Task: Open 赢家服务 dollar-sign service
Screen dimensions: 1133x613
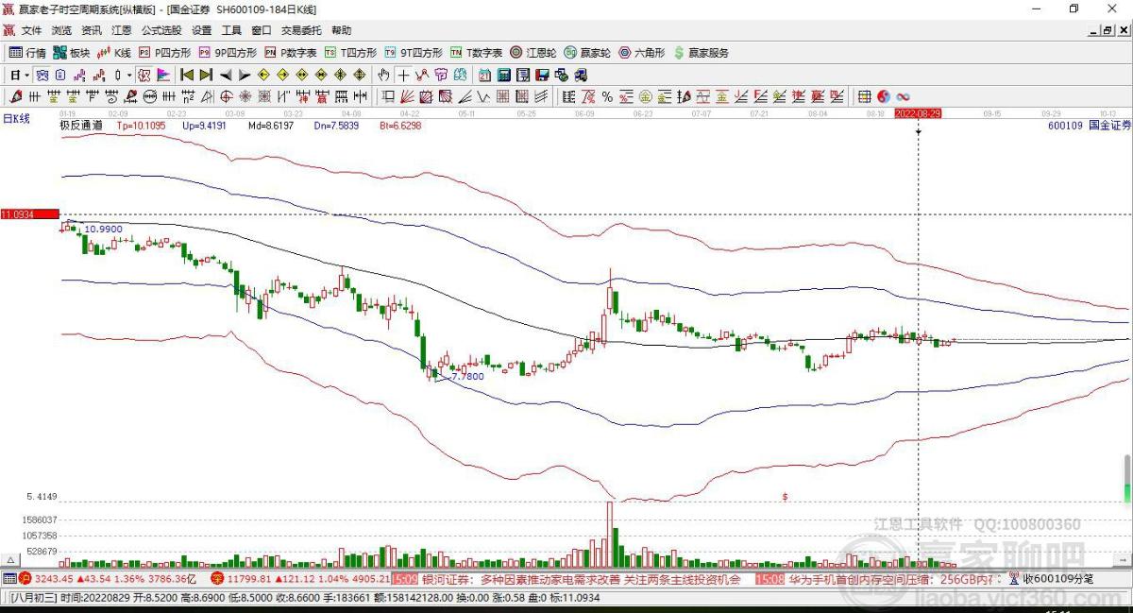Action: point(701,53)
